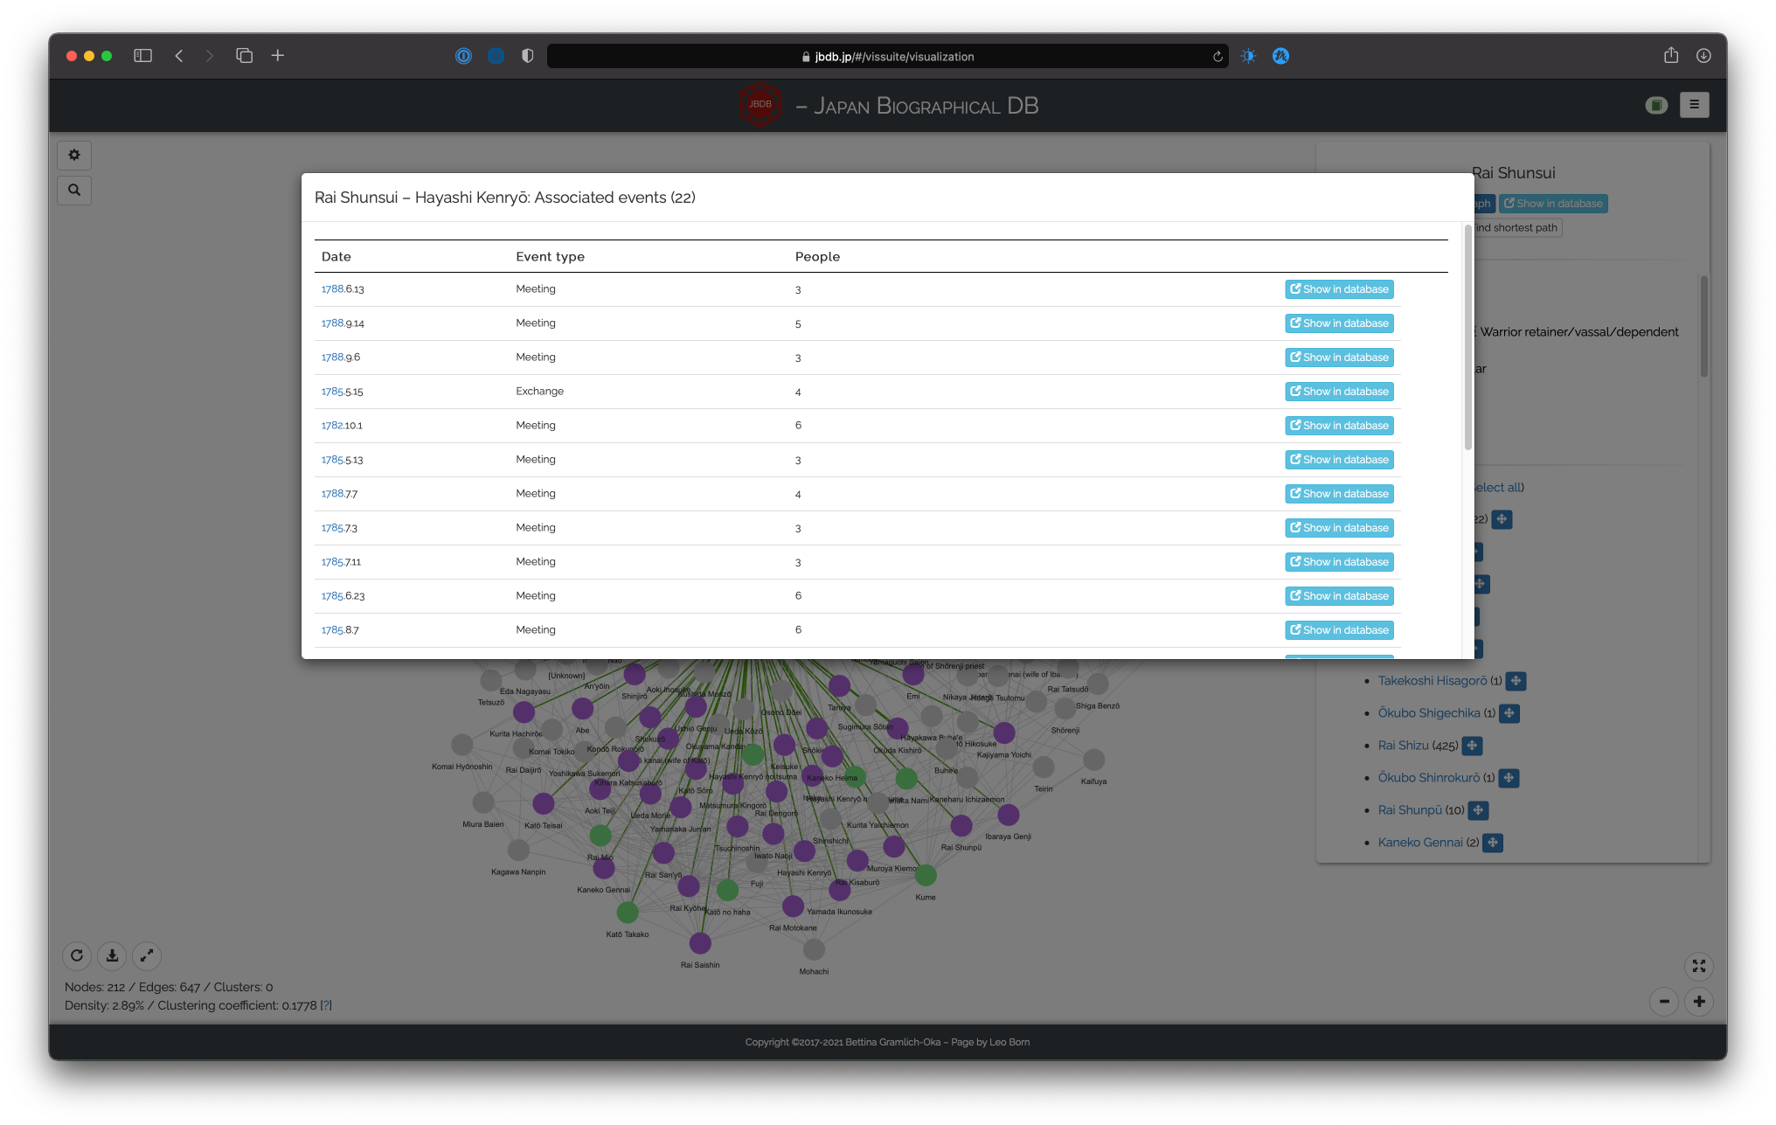Click the shield privacy icon in the Safari toolbar
This screenshot has height=1125, width=1776.
[x=527, y=56]
